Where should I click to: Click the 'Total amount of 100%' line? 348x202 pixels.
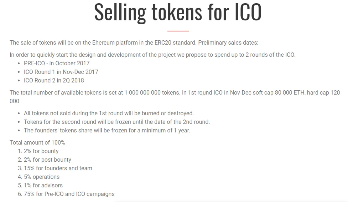pyautogui.click(x=37, y=143)
